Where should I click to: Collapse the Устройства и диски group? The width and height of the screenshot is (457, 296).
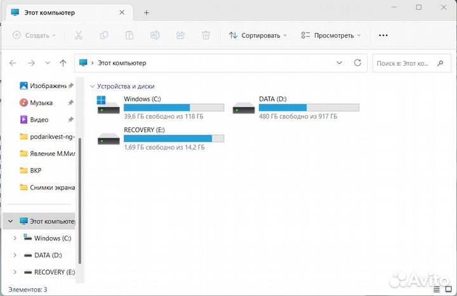point(93,86)
